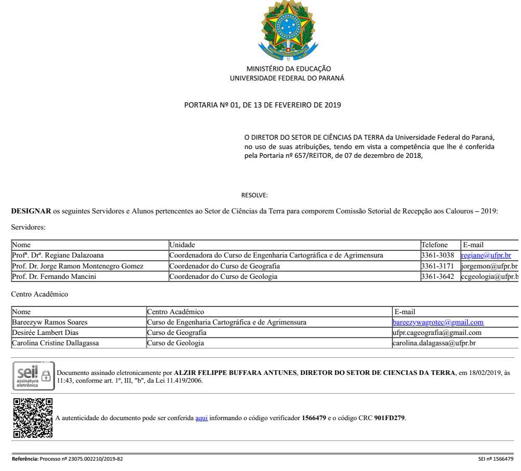Select phone number 3361-3171
Screen dimensions: 521x471
coord(437,266)
